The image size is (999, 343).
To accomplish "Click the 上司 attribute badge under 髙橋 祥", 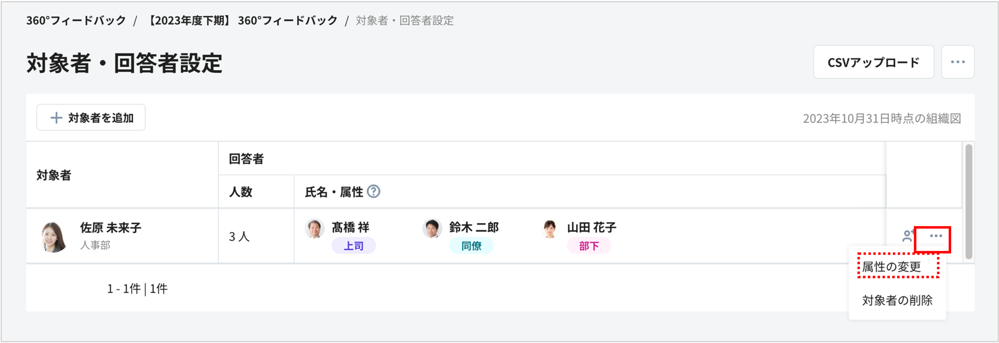I will [x=353, y=245].
